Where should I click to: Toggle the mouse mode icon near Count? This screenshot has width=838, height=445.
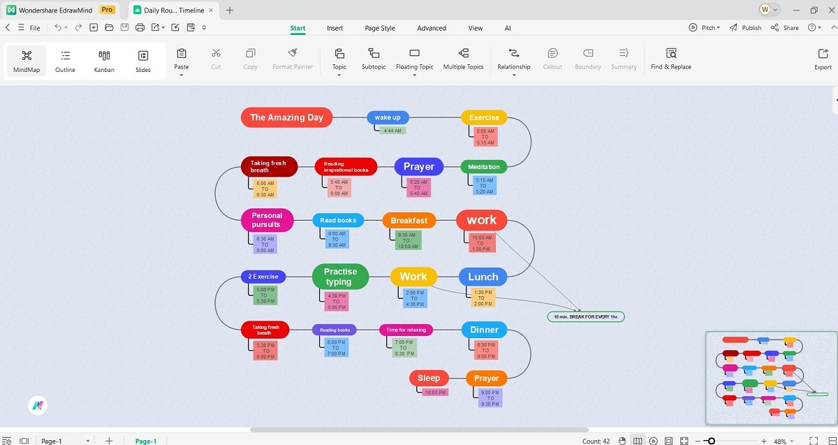622,441
